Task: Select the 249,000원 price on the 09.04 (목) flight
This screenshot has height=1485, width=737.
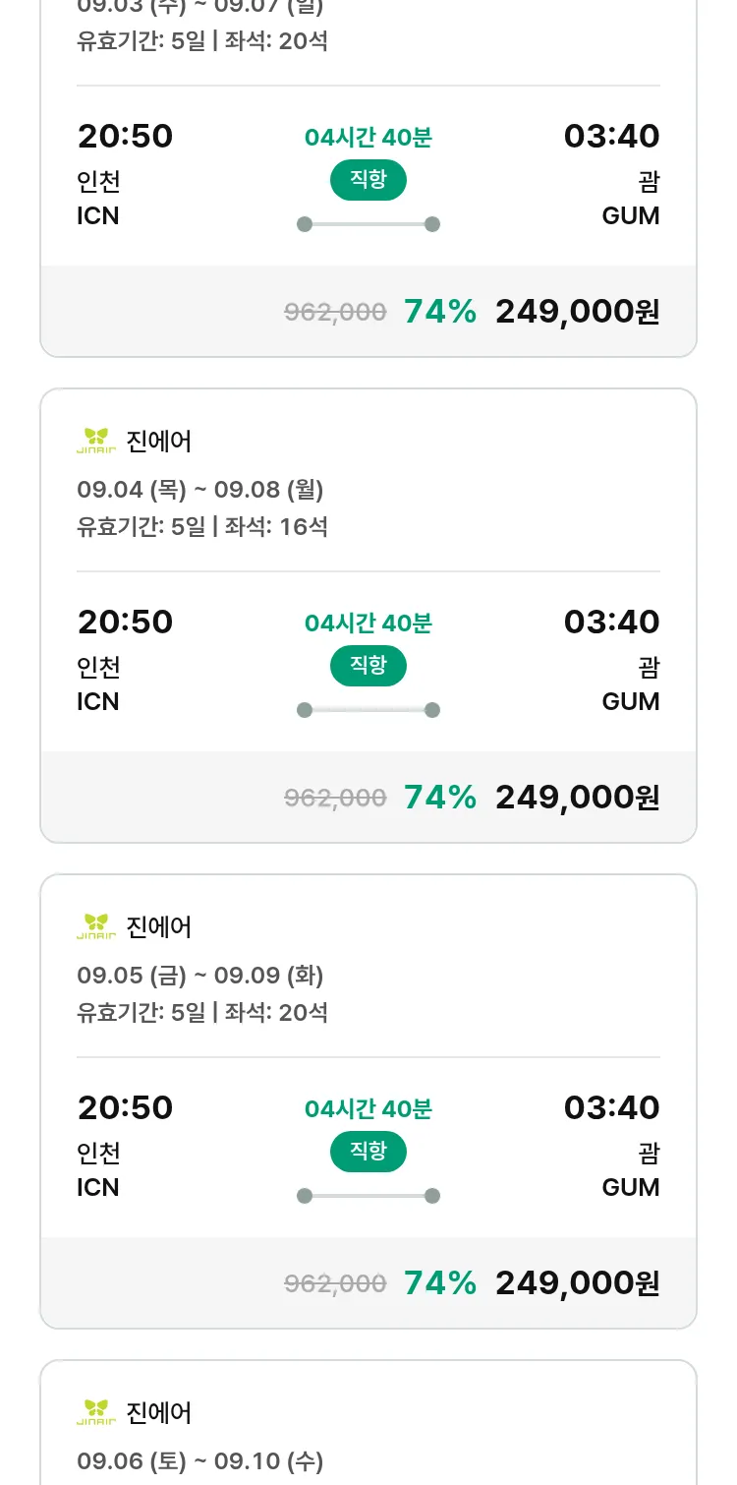Action: tap(577, 798)
